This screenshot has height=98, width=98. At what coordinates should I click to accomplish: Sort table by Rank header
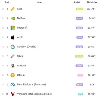coord(7,2)
